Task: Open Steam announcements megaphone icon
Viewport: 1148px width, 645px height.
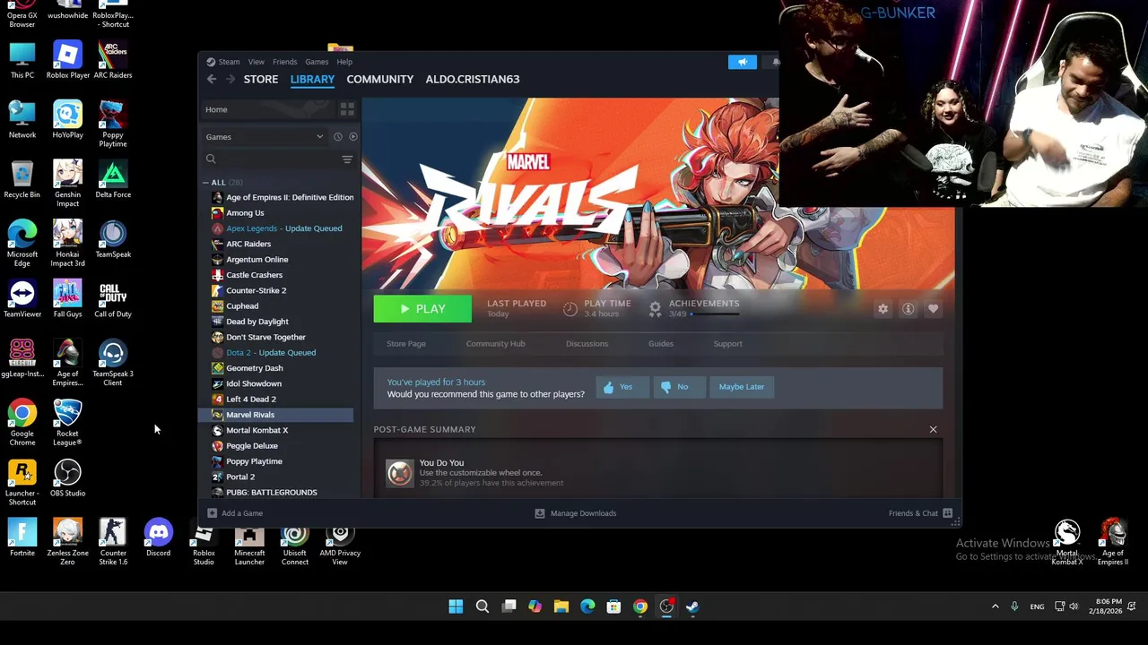Action: (742, 62)
